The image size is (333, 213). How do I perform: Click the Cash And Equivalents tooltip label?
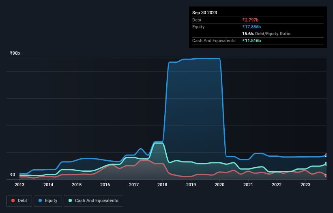tap(214, 40)
